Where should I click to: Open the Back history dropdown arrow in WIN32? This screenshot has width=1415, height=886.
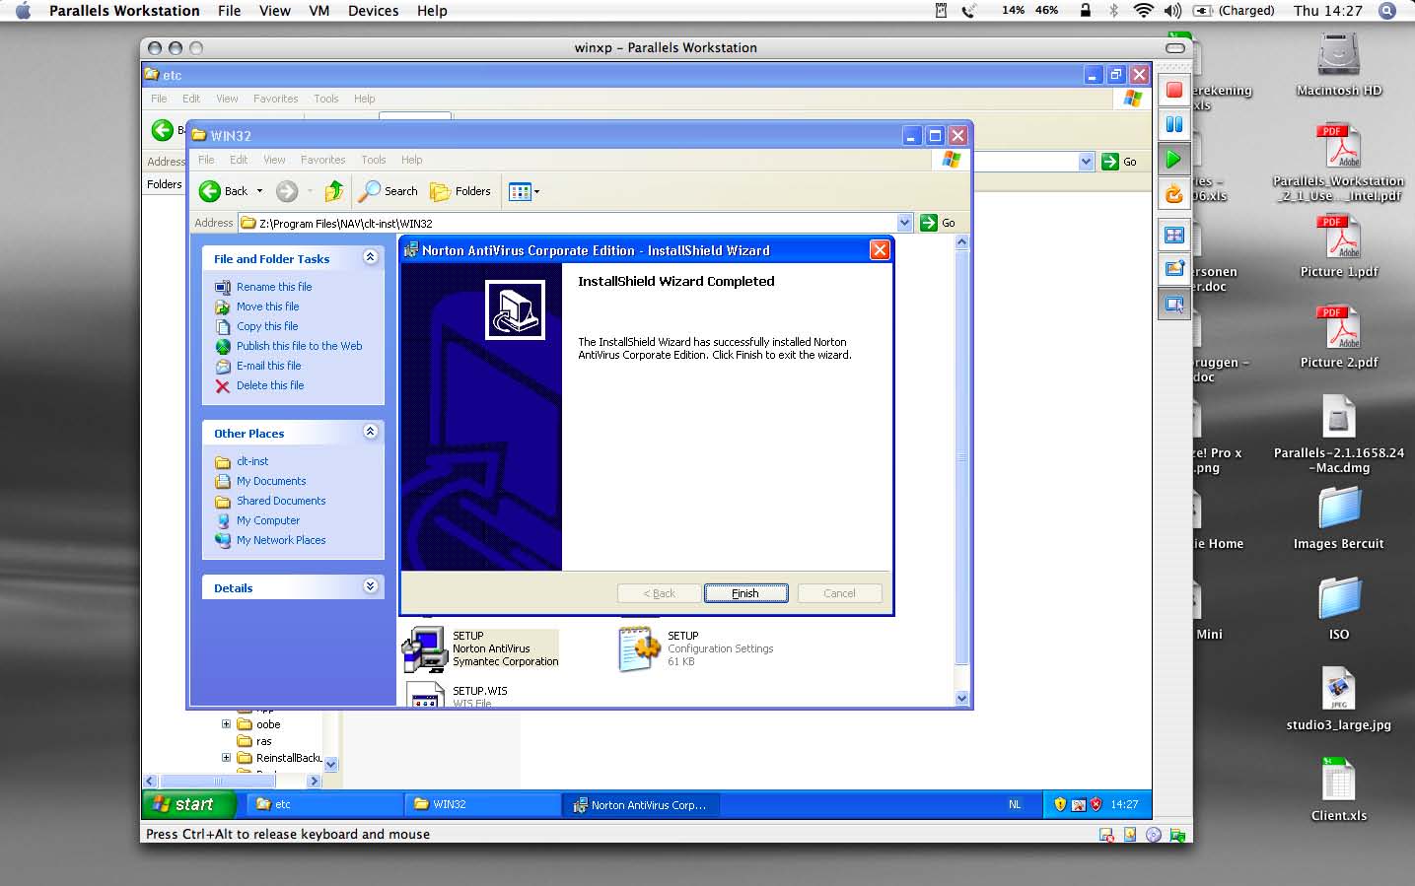click(x=260, y=191)
